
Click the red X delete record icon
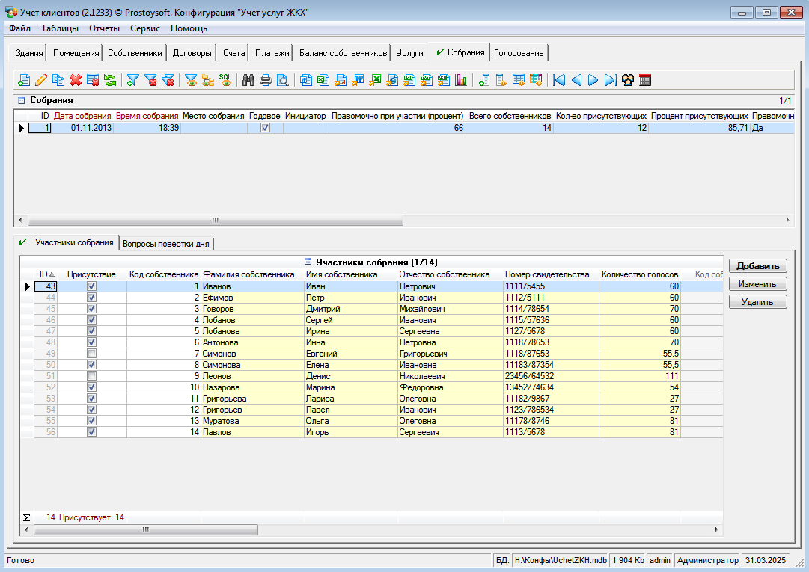point(76,80)
